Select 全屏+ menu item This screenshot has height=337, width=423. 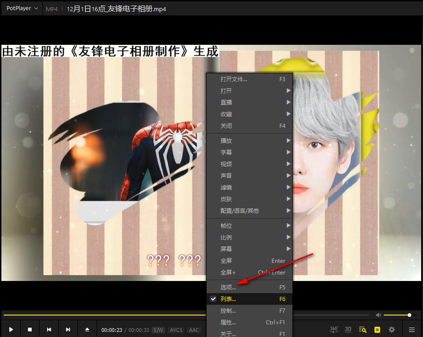point(250,272)
